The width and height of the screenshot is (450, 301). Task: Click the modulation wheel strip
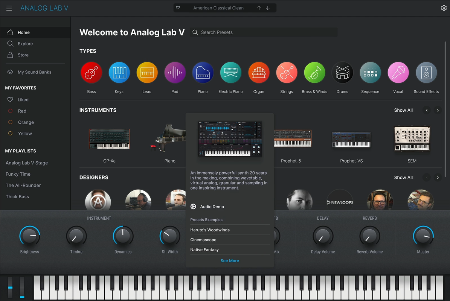[x=22, y=287]
